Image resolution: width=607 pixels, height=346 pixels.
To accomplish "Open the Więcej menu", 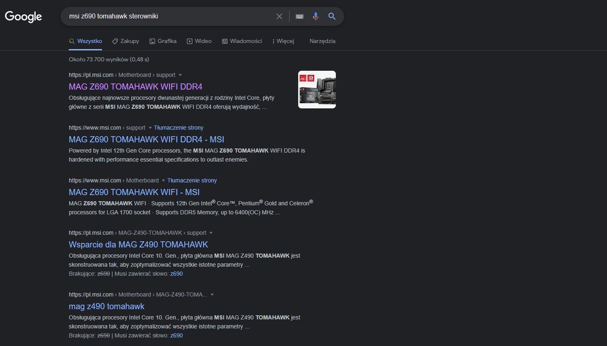I will (283, 41).
